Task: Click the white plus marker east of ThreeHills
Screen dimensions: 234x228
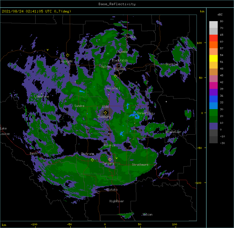Action: coord(166,102)
